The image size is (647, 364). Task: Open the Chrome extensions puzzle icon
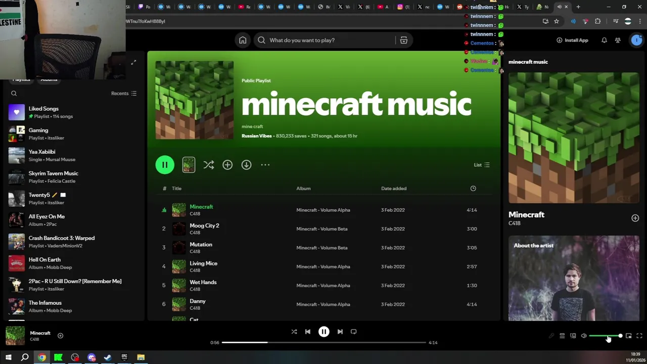[x=598, y=21]
